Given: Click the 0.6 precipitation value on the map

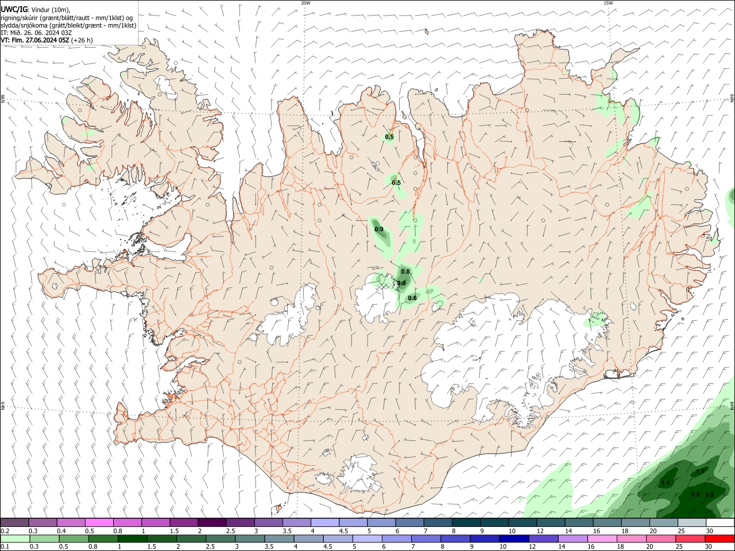Looking at the screenshot, I should (412, 298).
